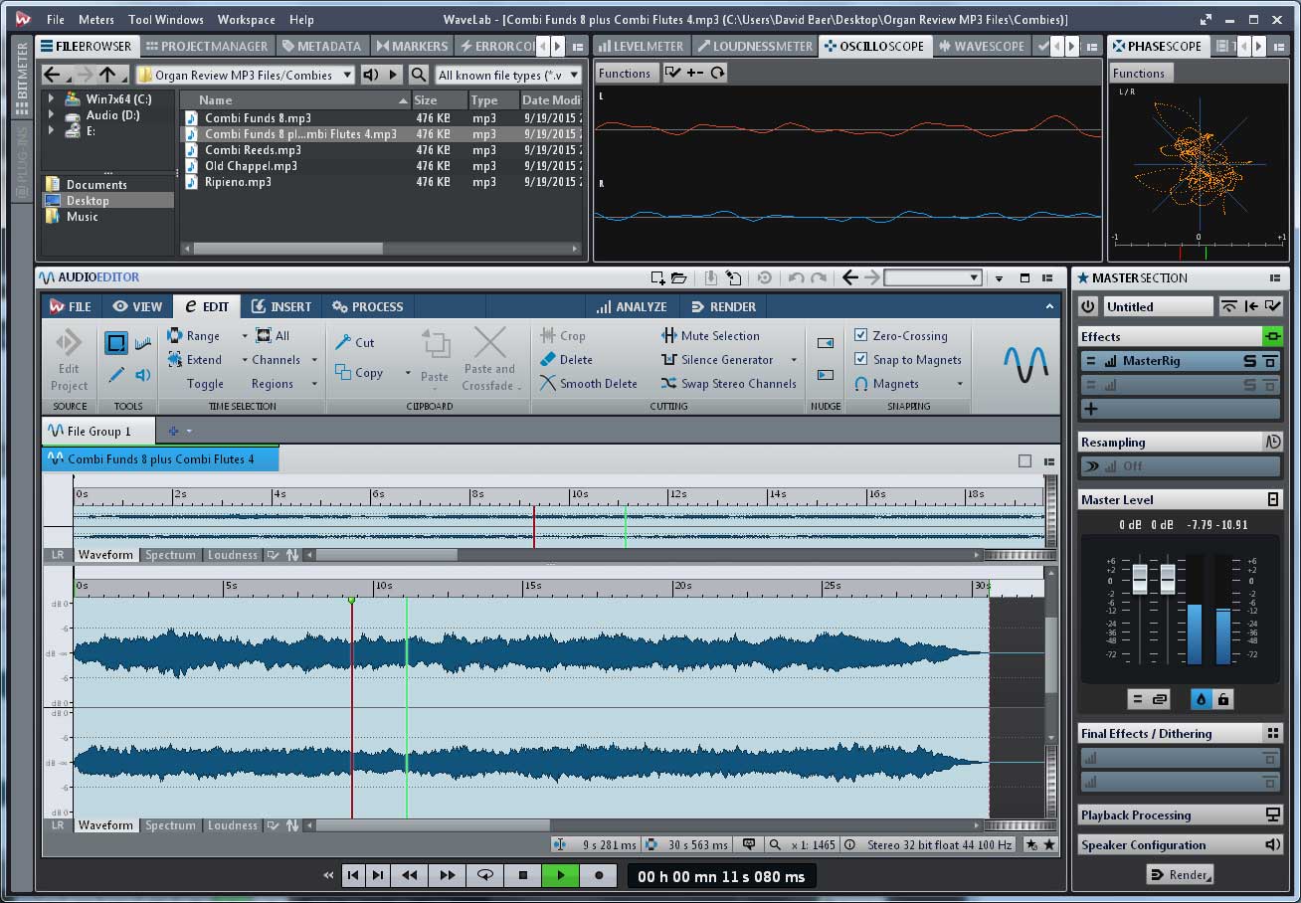Stop playback with the square Stop button
The image size is (1301, 903).
tap(523, 875)
